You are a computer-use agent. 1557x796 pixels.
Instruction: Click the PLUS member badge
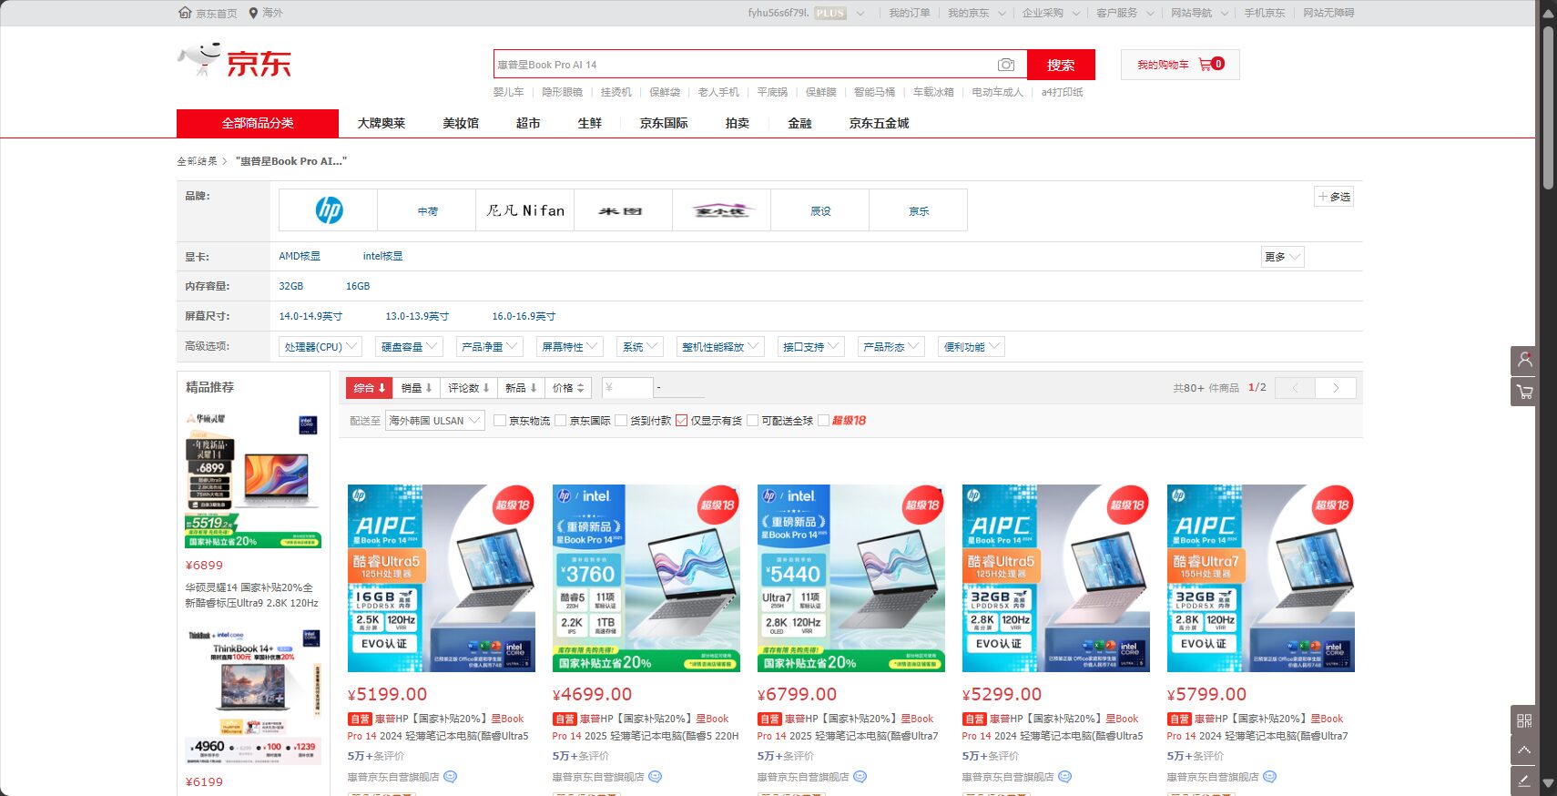[x=829, y=13]
